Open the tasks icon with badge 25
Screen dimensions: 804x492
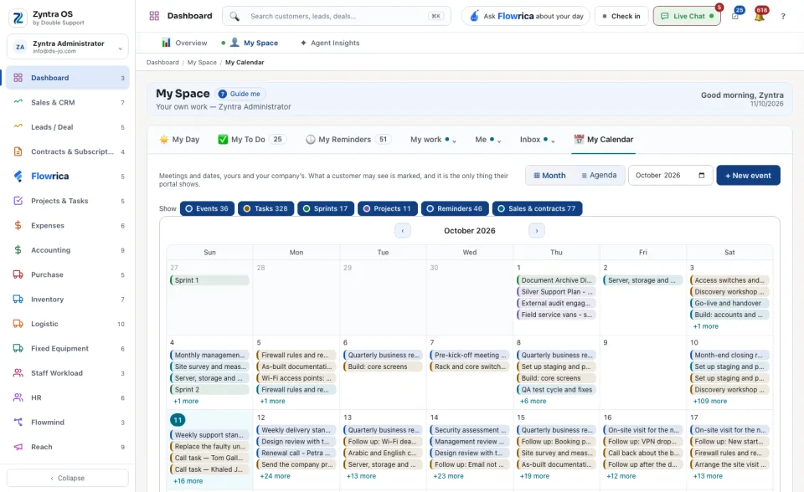(735, 16)
